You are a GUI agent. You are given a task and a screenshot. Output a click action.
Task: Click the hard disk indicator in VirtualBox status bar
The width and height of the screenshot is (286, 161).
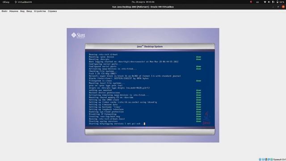260,159
